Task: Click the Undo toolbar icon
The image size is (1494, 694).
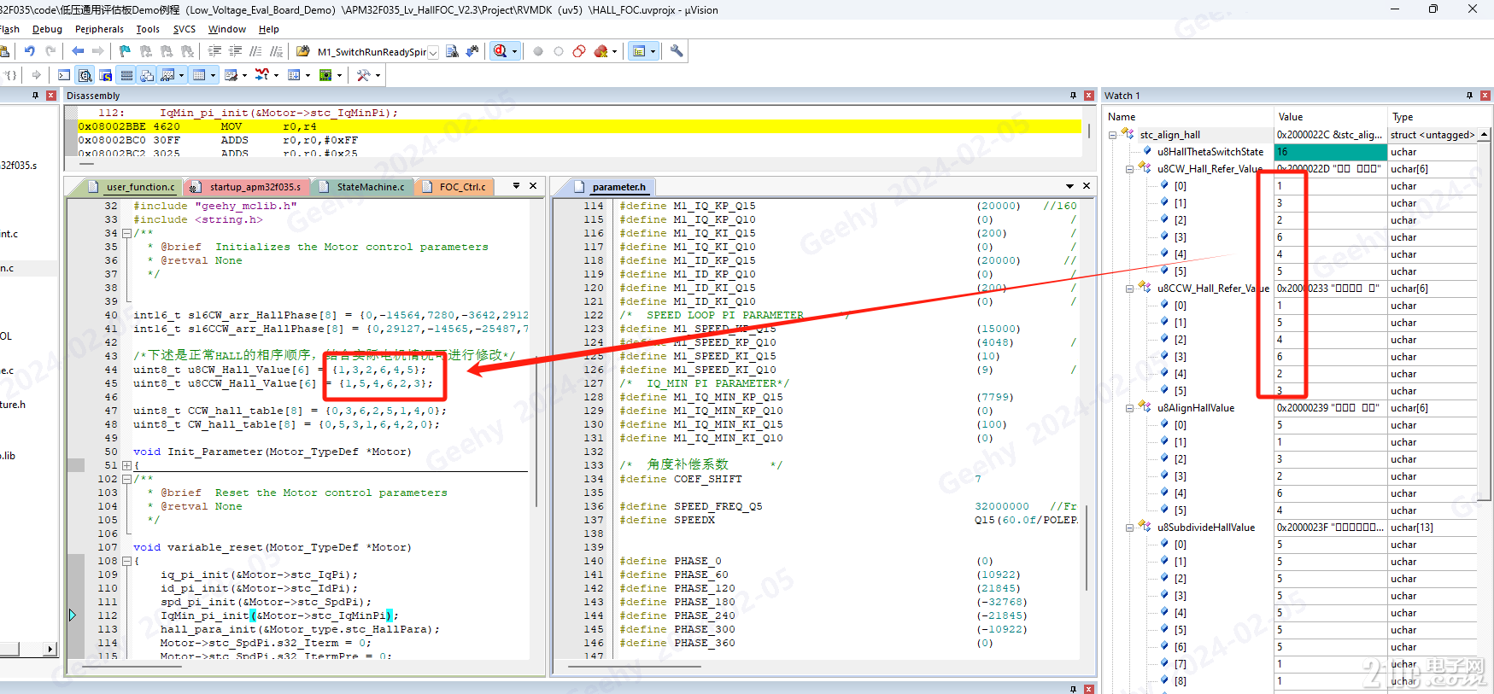Action: point(30,51)
